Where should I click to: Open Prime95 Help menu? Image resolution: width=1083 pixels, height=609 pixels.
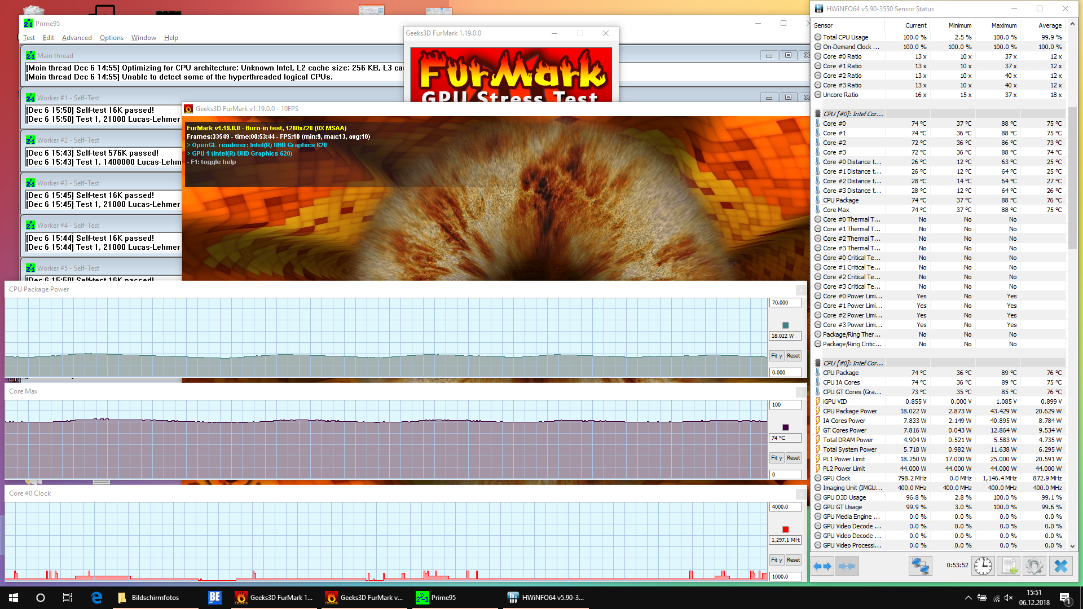pos(171,38)
